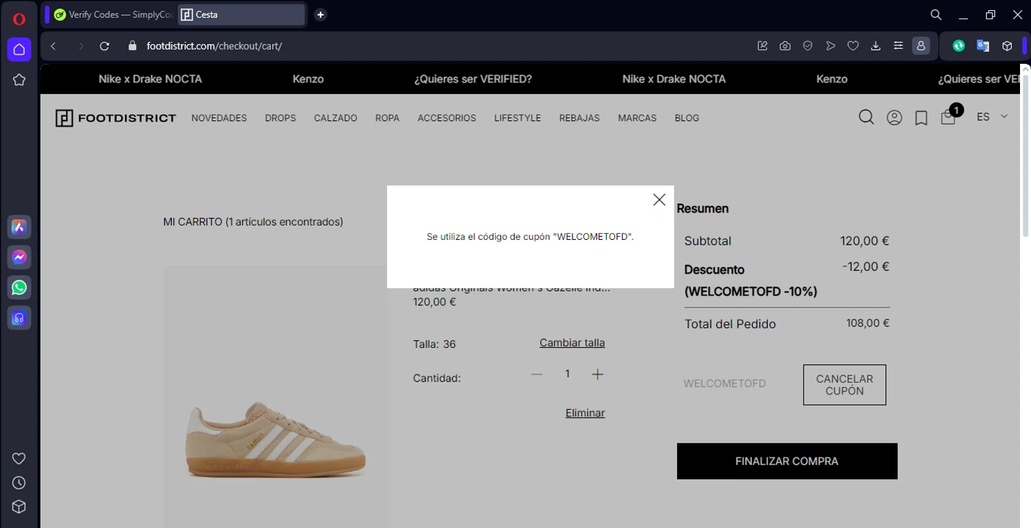1031x528 pixels.
Task: Click the CANCELAR CUPÓN button
Action: pyautogui.click(x=845, y=385)
